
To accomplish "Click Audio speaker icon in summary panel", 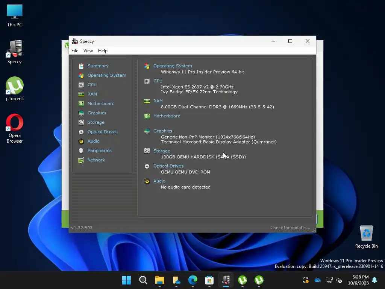I will coord(147,181).
